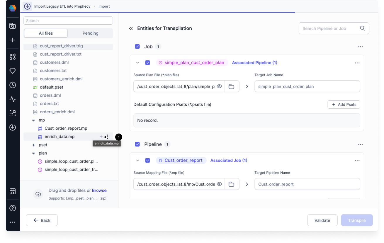Open the Associated Pipeline (1) link
Image resolution: width=384 pixels, height=243 pixels.
(x=255, y=63)
